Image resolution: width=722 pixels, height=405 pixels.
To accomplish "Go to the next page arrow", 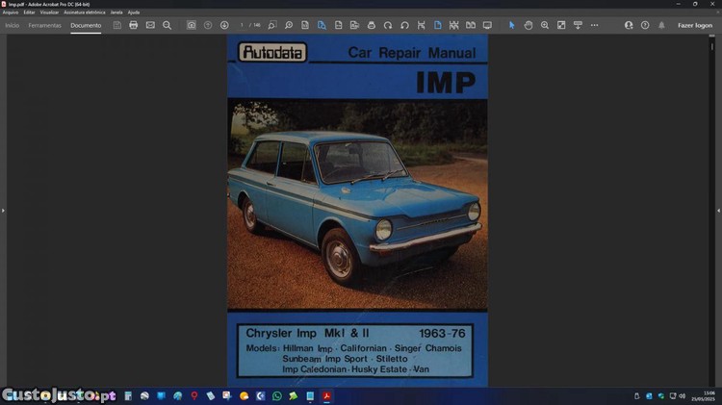I will click(x=224, y=25).
